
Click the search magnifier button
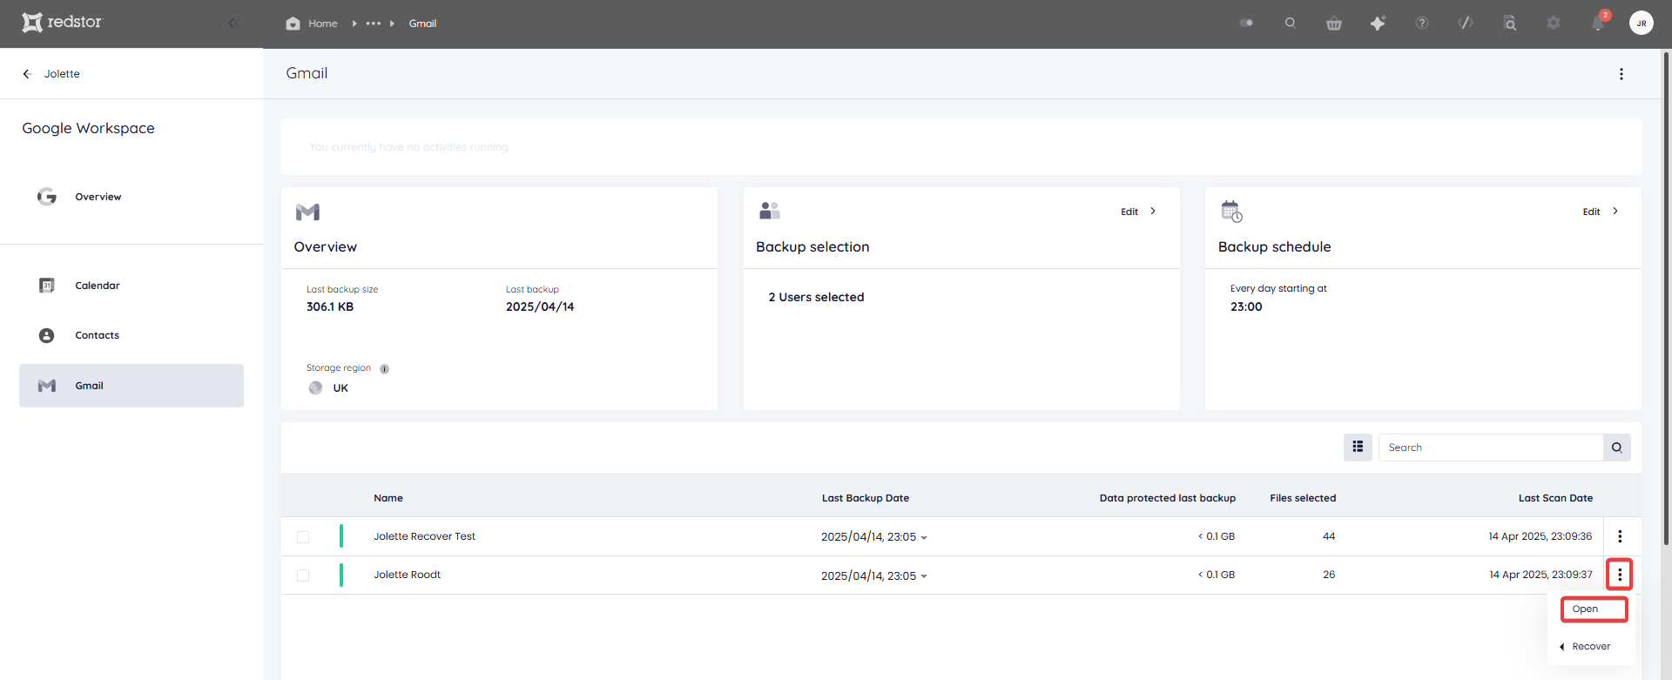pyautogui.click(x=1617, y=448)
